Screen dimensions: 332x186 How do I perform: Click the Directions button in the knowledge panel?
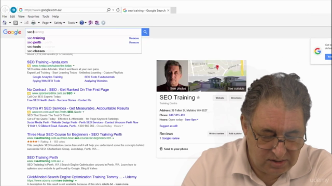tap(236, 98)
